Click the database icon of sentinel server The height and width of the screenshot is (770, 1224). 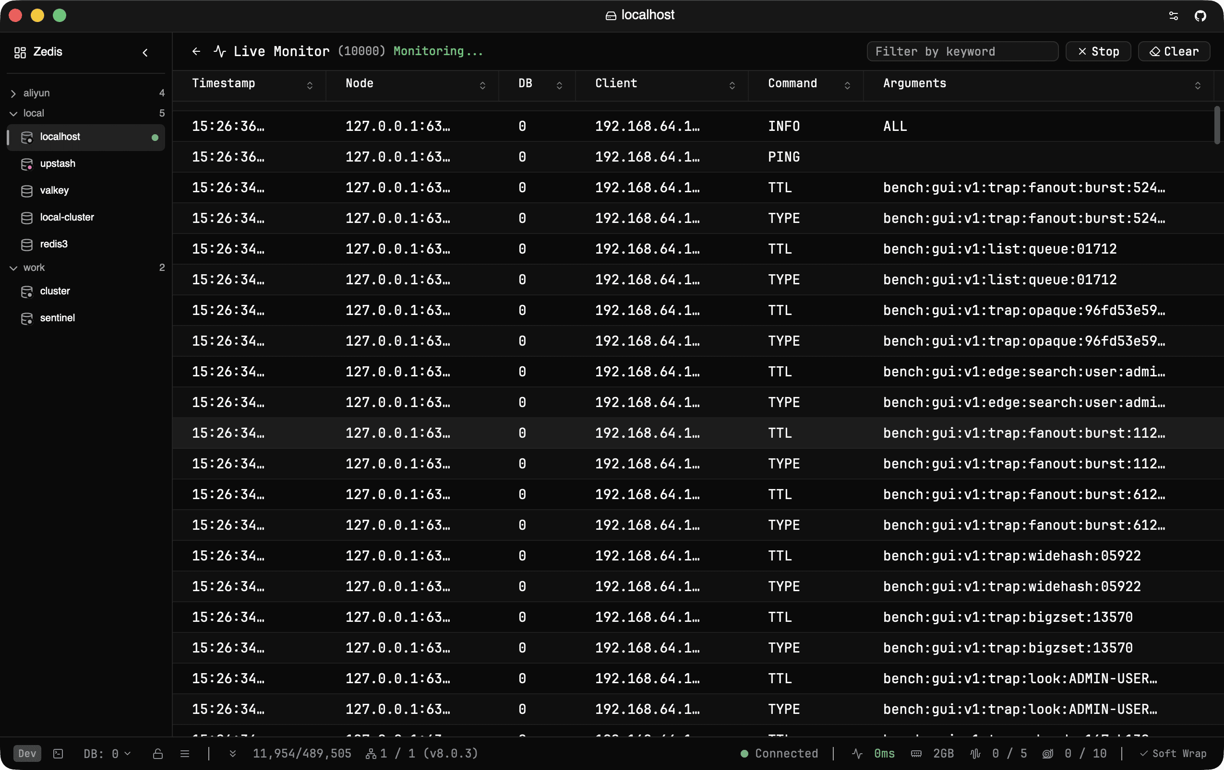[27, 318]
